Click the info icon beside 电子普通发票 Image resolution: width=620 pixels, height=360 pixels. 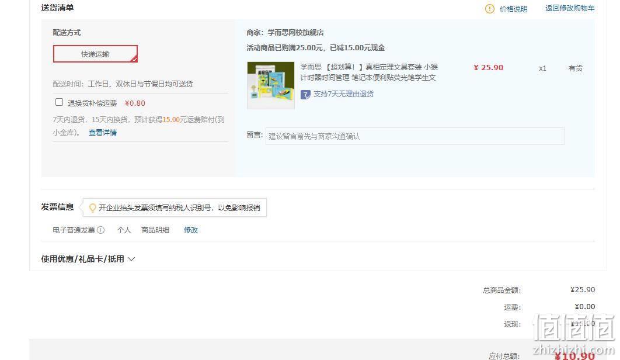tap(101, 230)
